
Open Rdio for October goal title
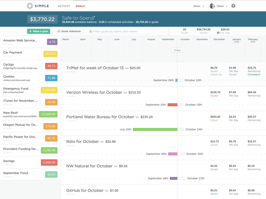coord(82,141)
